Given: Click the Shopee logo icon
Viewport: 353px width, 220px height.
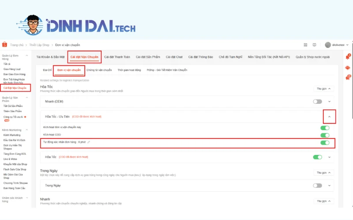Looking at the screenshot, I should coord(4,44).
